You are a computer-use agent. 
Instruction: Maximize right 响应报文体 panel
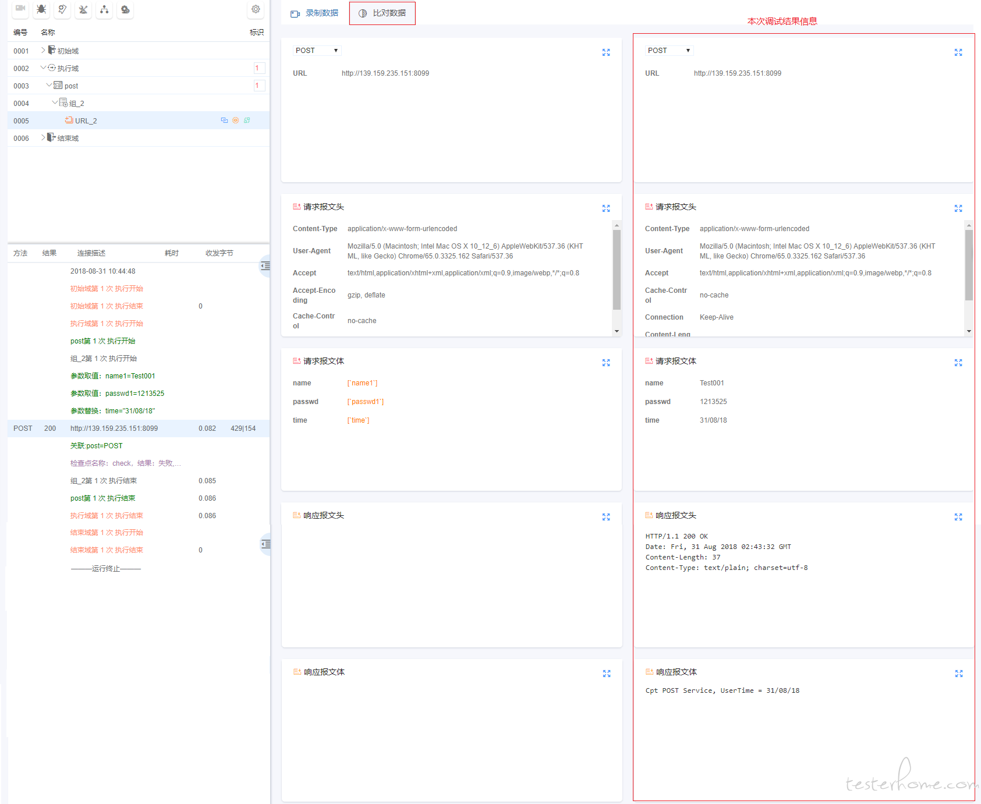pos(959,674)
